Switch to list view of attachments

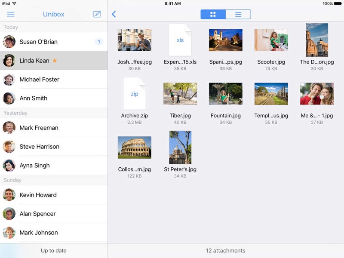(238, 15)
